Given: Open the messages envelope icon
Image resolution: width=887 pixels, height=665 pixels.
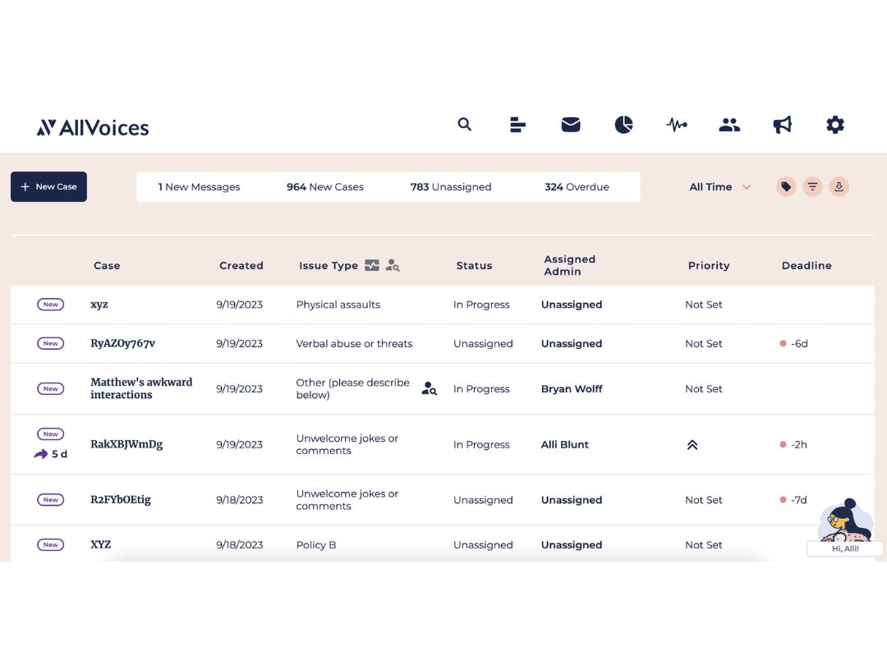Looking at the screenshot, I should [x=571, y=125].
